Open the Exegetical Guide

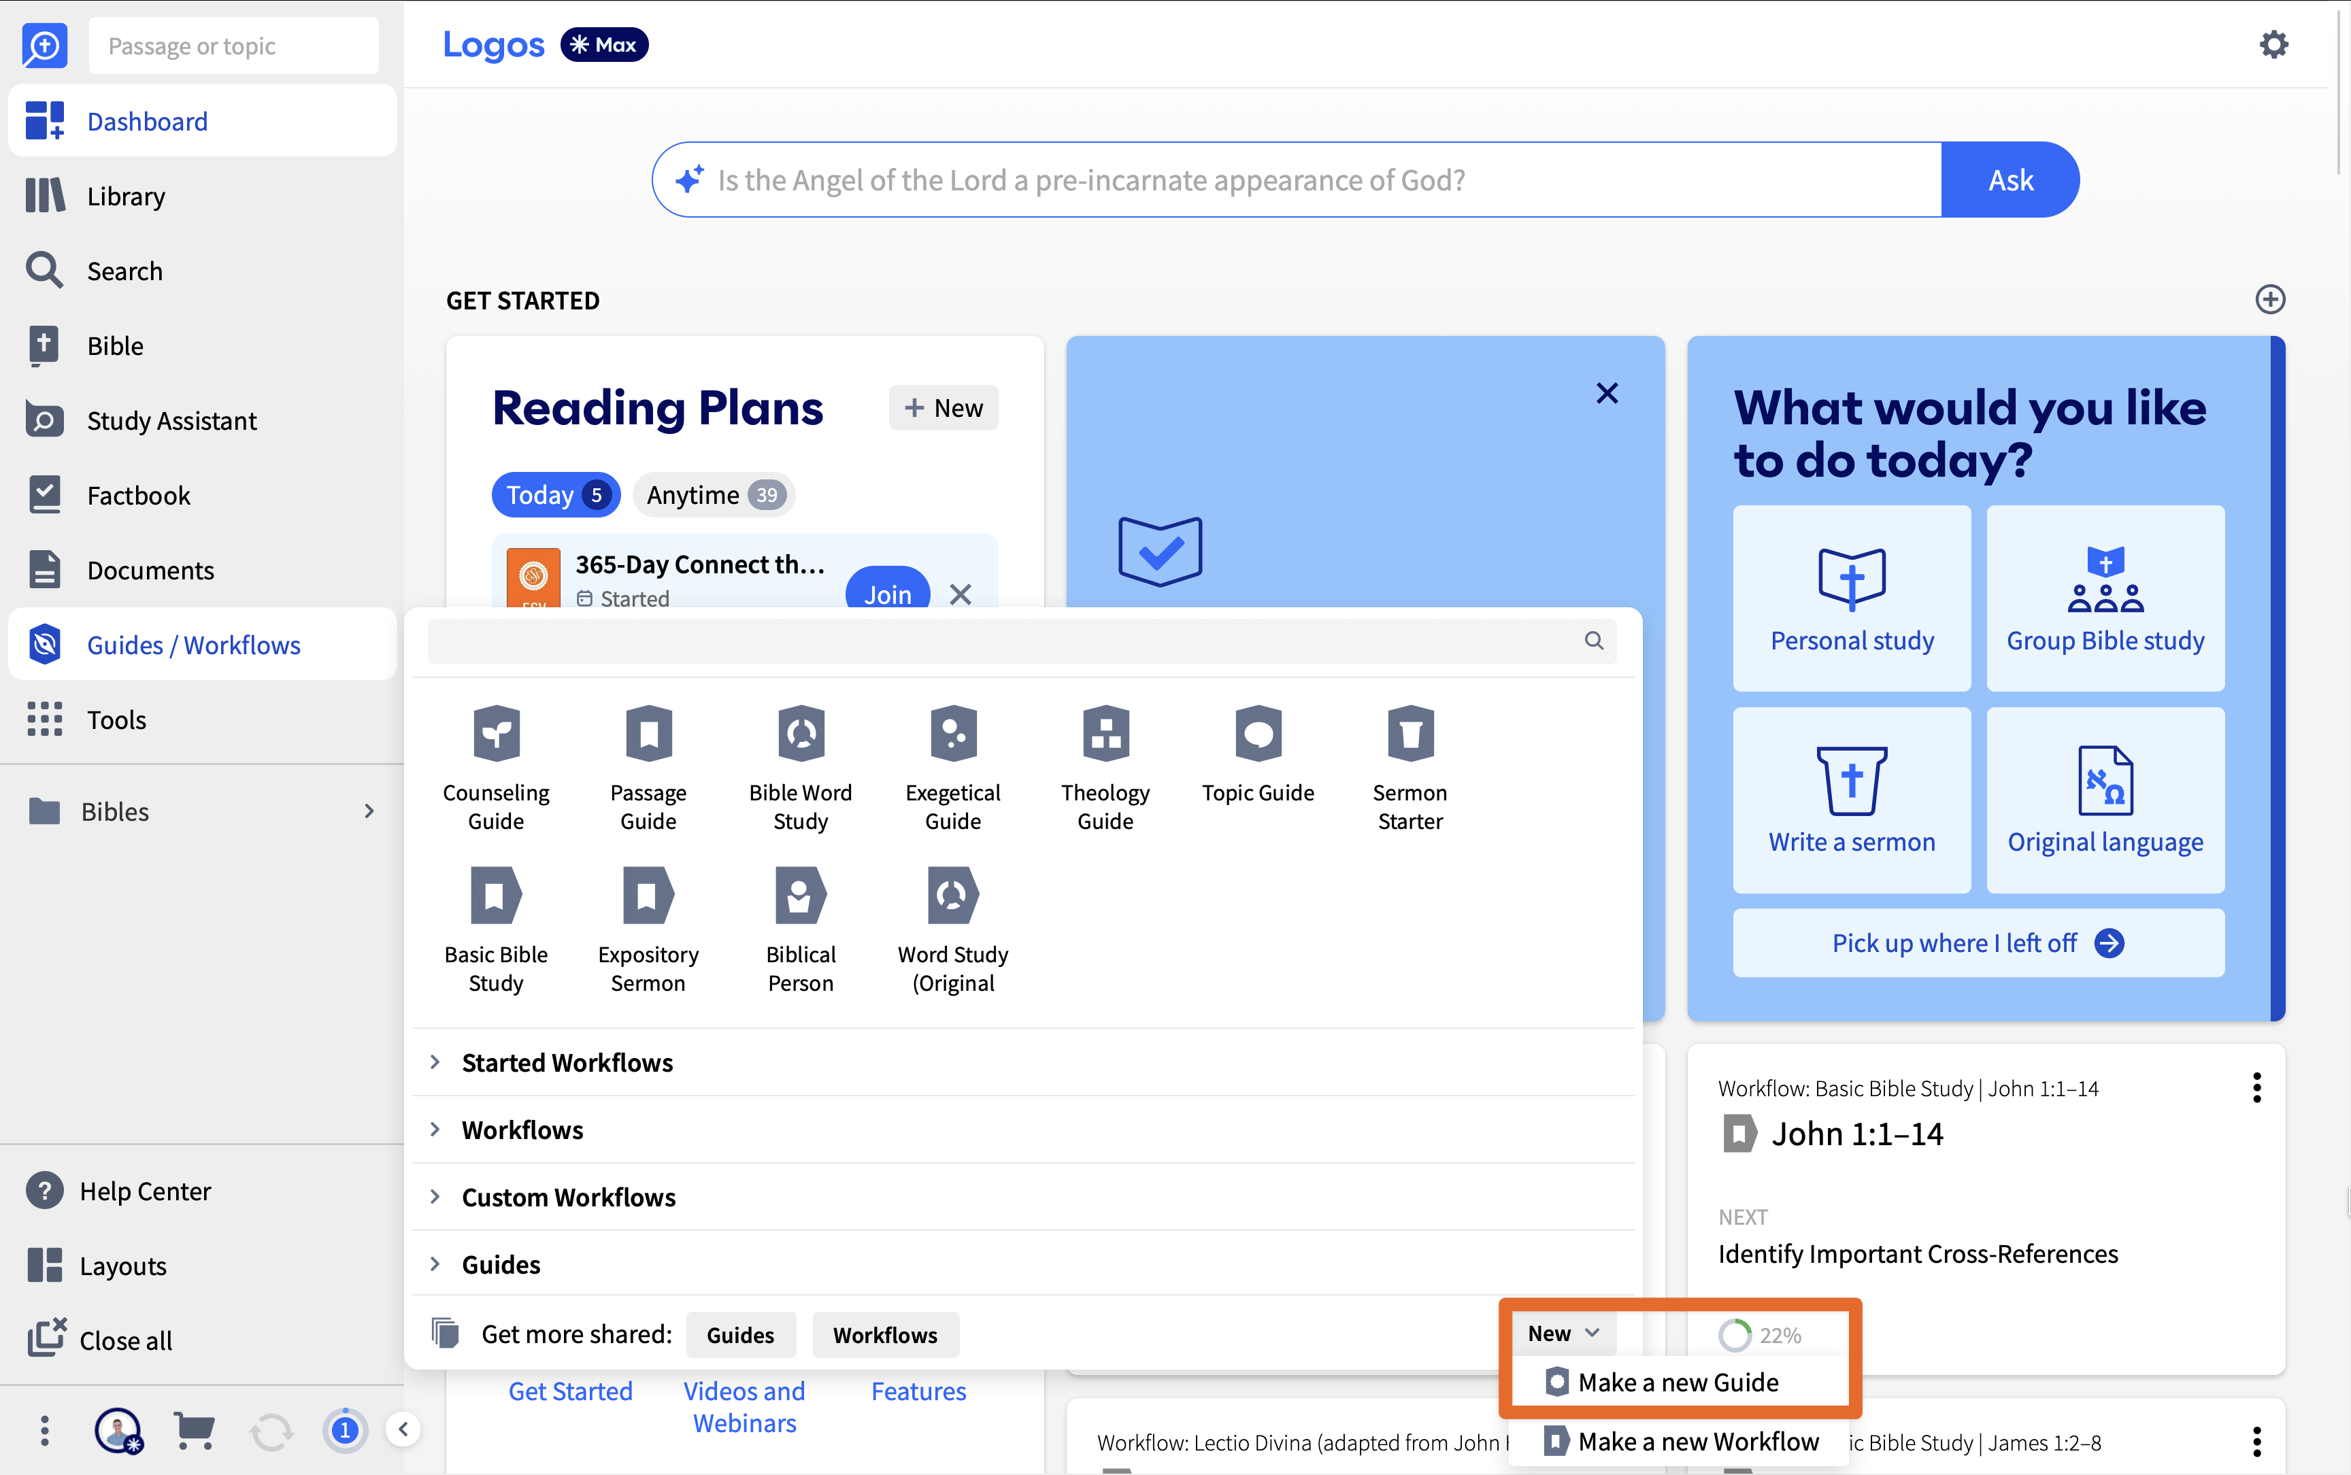coord(952,767)
